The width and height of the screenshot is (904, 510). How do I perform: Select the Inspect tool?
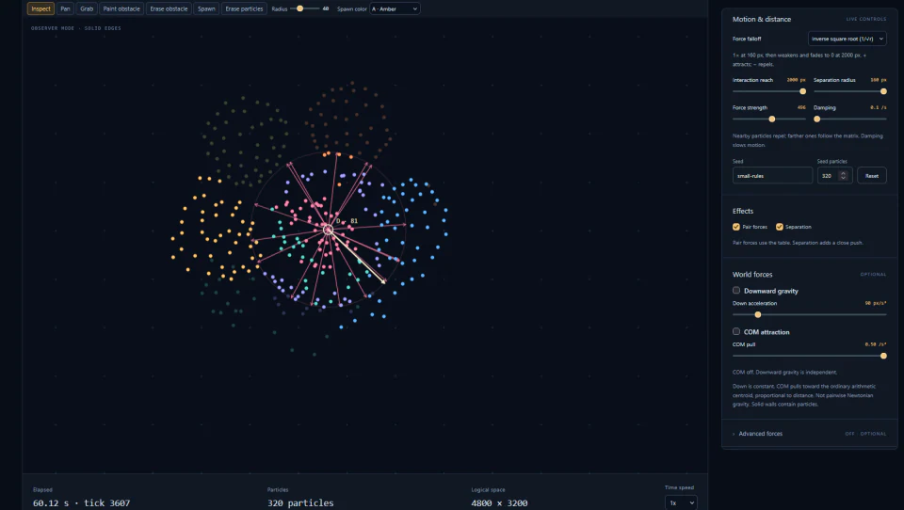[x=40, y=8]
